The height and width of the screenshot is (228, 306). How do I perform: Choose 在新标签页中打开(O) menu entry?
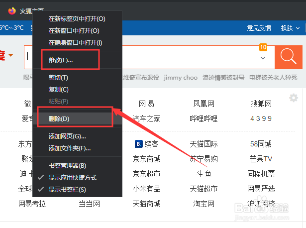tap(78, 19)
